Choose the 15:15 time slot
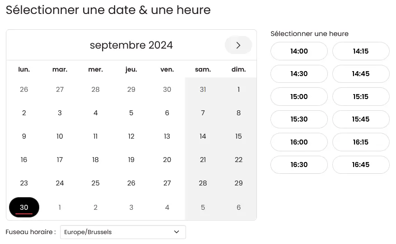Image resolution: width=396 pixels, height=244 pixels. click(361, 96)
